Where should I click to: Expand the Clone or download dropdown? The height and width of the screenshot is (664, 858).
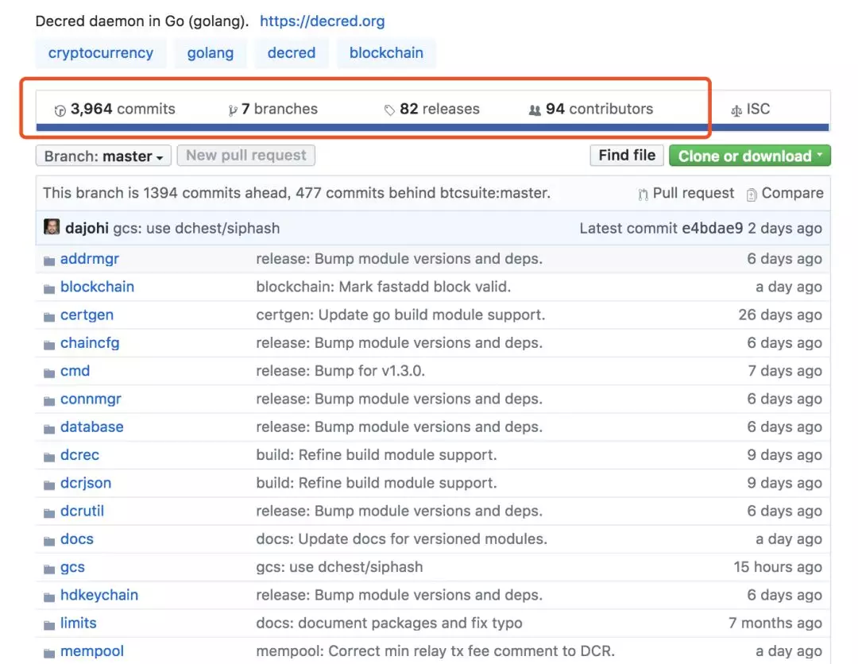(750, 156)
